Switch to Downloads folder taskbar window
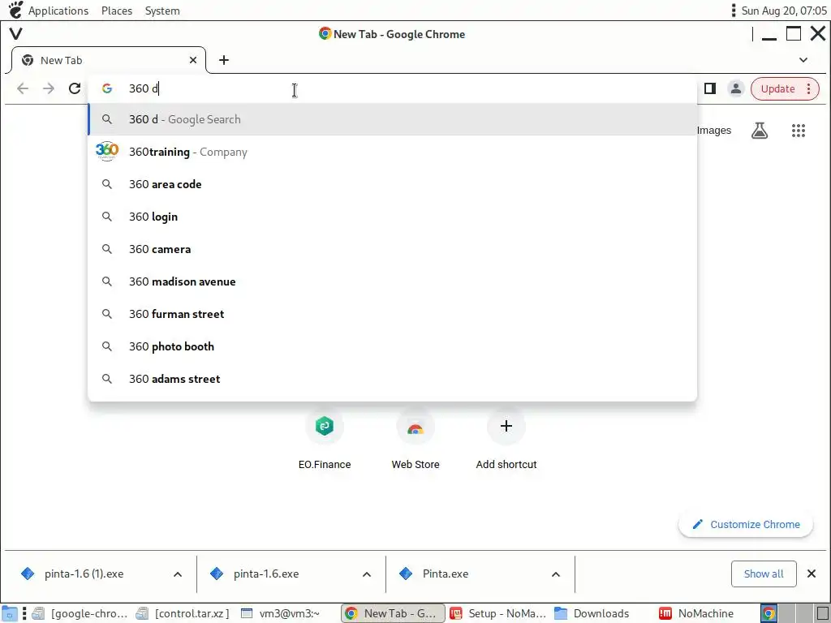831x623 pixels. [x=592, y=613]
